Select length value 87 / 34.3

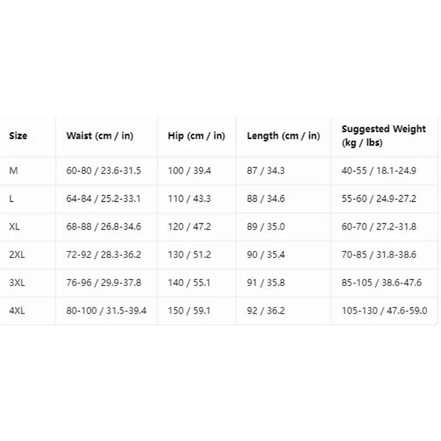[266, 171]
